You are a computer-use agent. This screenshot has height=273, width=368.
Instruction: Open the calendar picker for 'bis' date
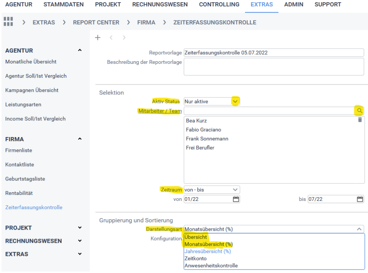coord(360,199)
